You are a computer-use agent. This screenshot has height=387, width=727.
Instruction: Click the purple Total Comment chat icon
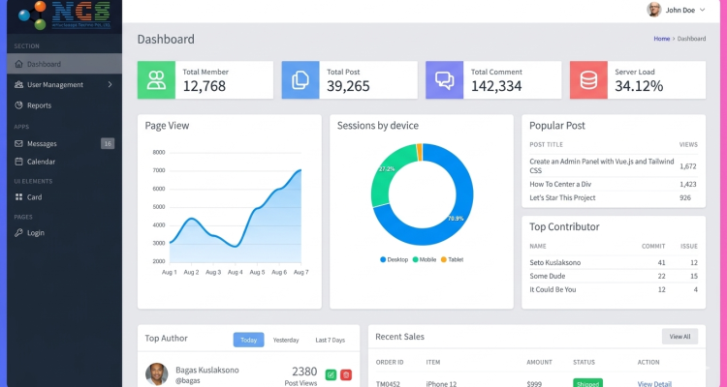444,80
